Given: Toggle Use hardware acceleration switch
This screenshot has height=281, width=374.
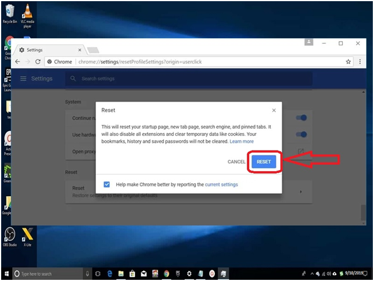Looking at the screenshot, I should pyautogui.click(x=301, y=135).
